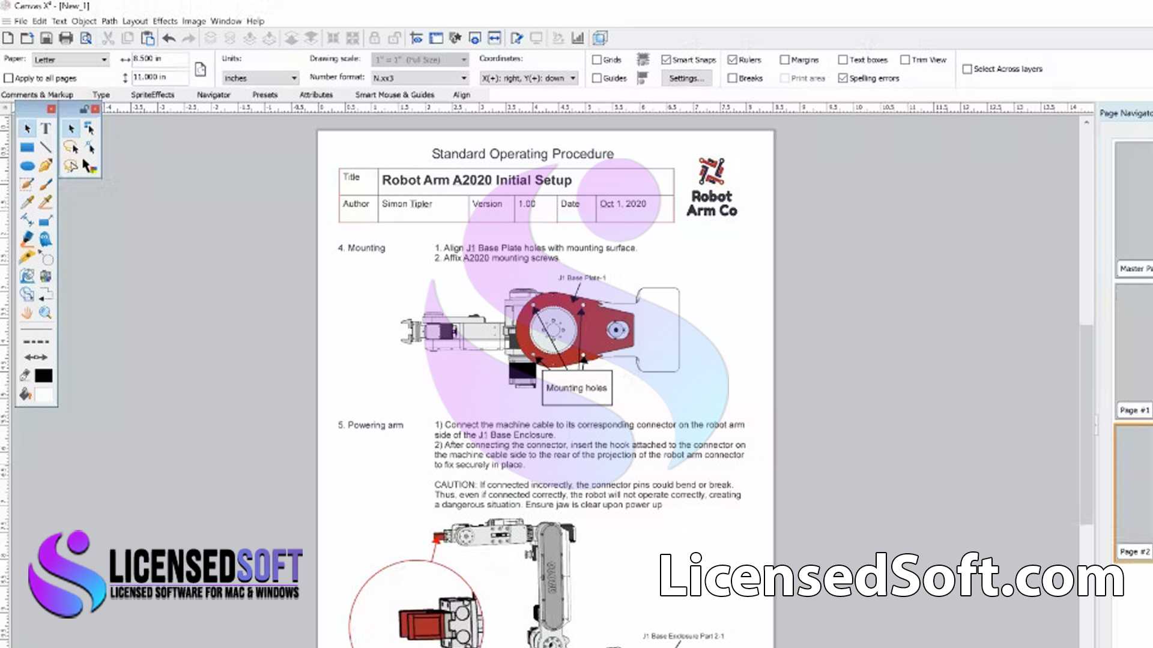The width and height of the screenshot is (1153, 648).
Task: Select the Lasso selection tool
Action: coord(71,147)
